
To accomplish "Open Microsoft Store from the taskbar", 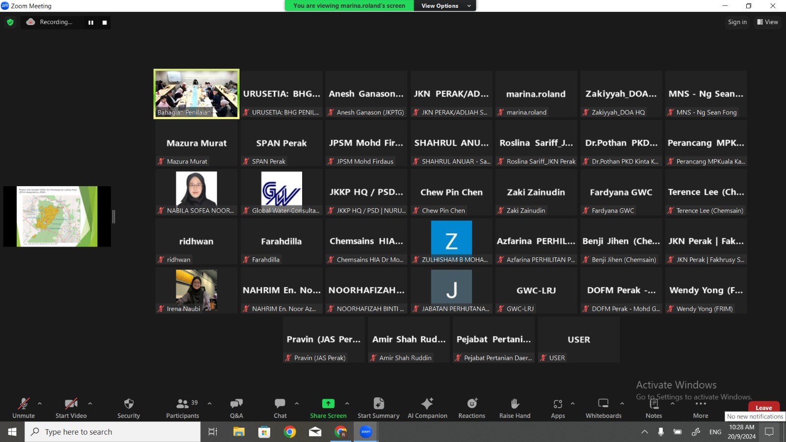I will [x=264, y=432].
